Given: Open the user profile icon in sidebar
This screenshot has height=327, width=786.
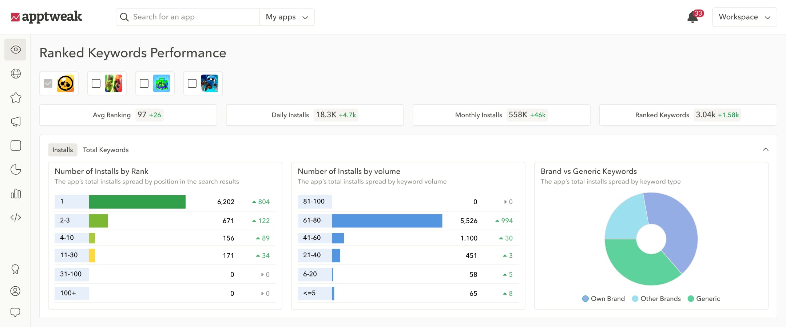Looking at the screenshot, I should 15,291.
